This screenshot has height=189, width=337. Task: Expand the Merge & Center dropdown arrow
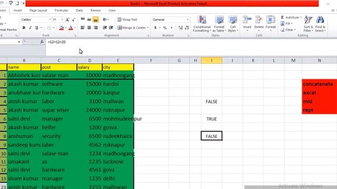148,28
